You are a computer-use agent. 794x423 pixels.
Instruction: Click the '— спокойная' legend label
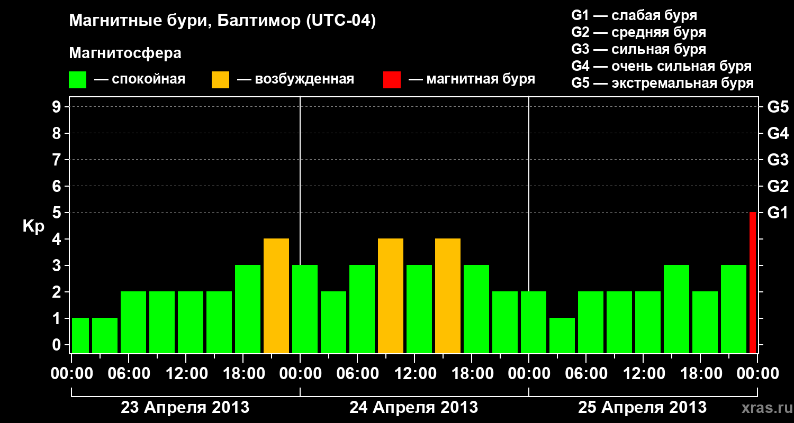140,80
